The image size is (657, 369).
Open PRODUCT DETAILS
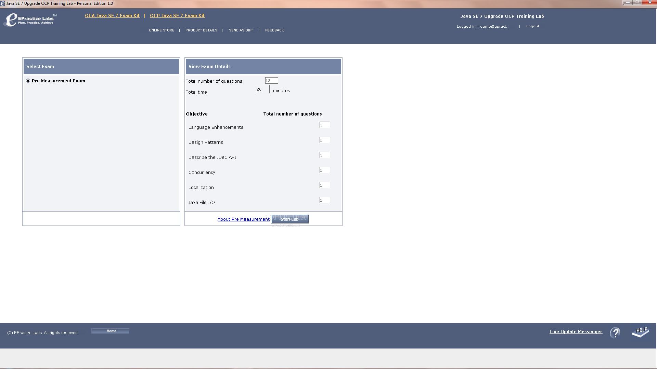click(x=201, y=30)
